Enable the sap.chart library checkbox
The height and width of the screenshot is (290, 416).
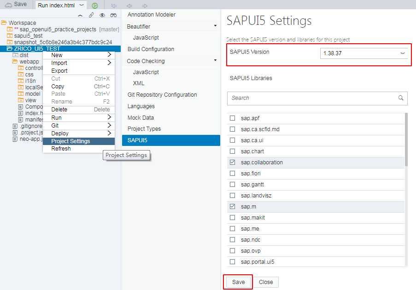click(232, 151)
